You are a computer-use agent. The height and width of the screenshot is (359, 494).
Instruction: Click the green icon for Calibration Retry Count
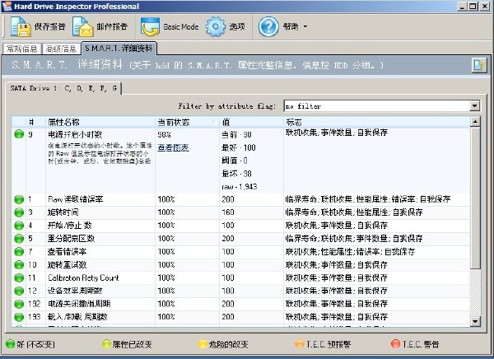pyautogui.click(x=19, y=278)
